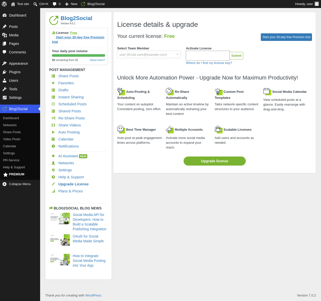Click the Blog2Social logo icon in the panel
Image resolution: width=321 pixels, height=301 pixels.
click(x=54, y=20)
